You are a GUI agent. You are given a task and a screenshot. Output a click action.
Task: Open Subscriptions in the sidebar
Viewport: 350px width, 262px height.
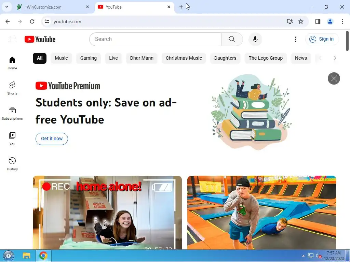point(12,113)
